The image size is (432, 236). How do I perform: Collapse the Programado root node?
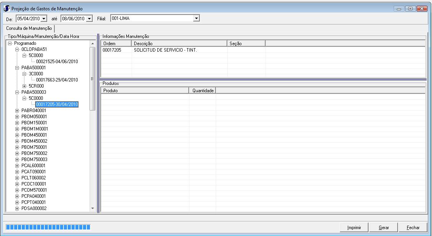pyautogui.click(x=10, y=44)
